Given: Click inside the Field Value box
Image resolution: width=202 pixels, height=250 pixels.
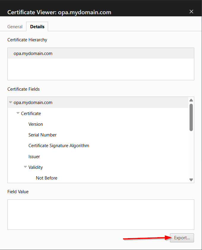Looking at the screenshot, I should click(x=101, y=214).
